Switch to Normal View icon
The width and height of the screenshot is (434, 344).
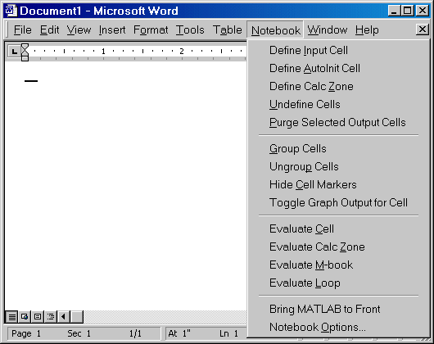11,317
